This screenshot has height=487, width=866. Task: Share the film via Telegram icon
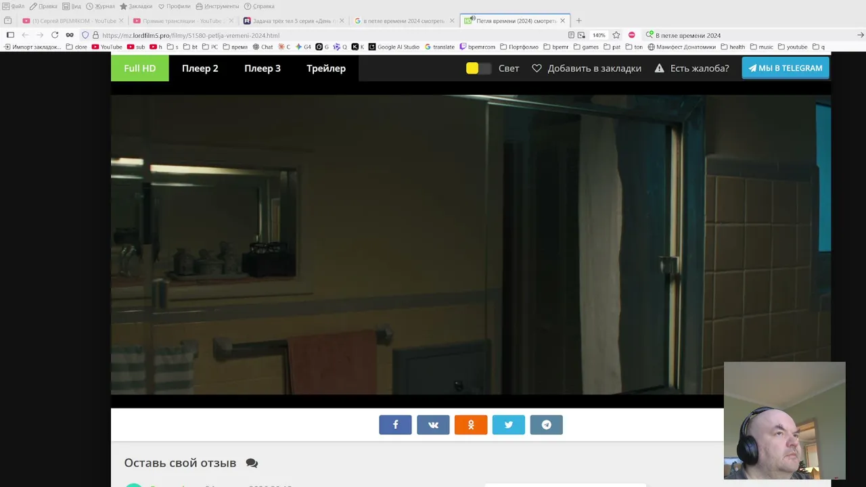tap(547, 425)
